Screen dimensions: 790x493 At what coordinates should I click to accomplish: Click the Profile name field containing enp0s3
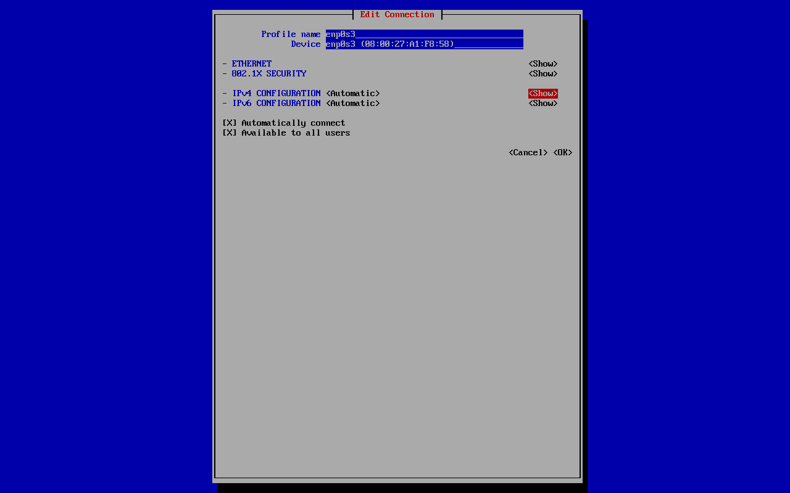click(424, 35)
